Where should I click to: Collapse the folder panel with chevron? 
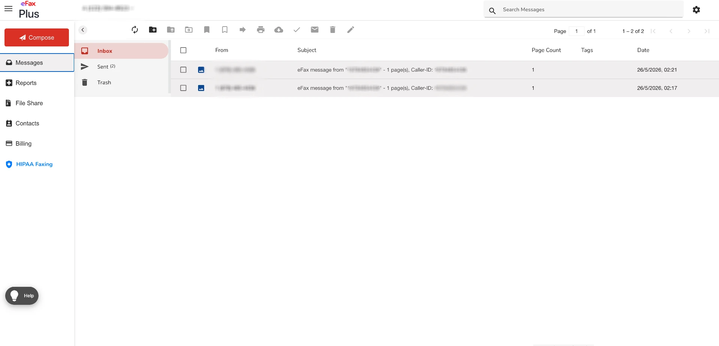pos(83,30)
